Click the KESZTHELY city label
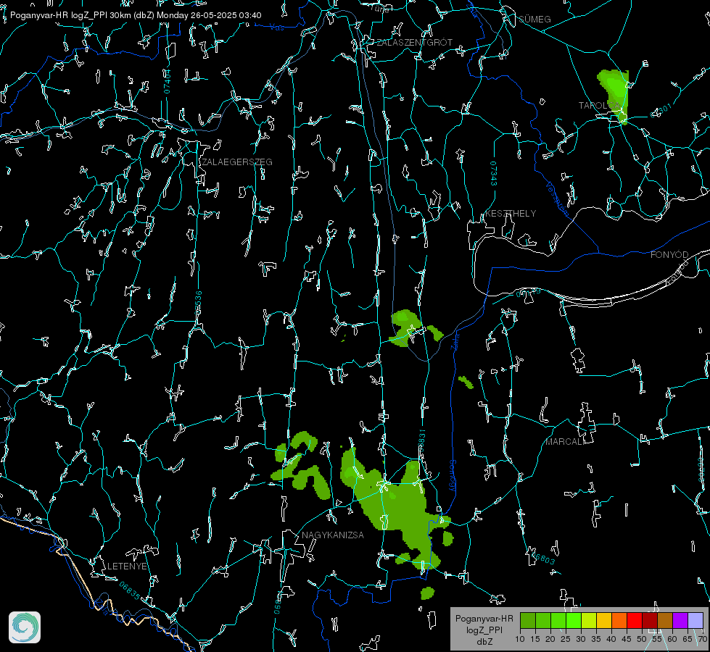 tap(511, 214)
